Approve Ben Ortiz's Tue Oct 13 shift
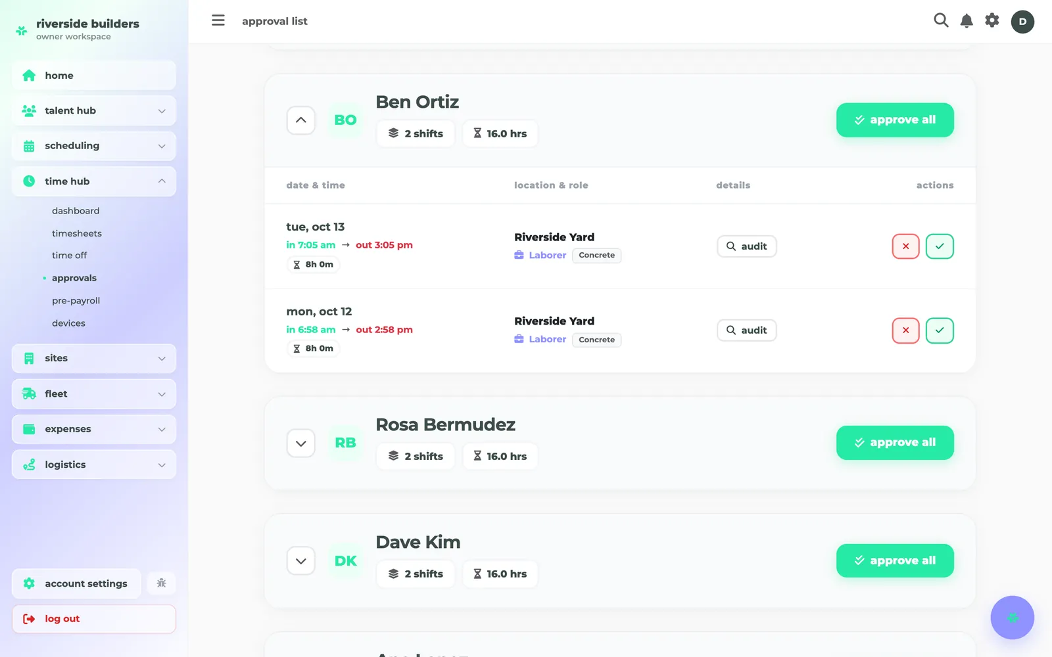This screenshot has width=1052, height=657. pyautogui.click(x=940, y=246)
